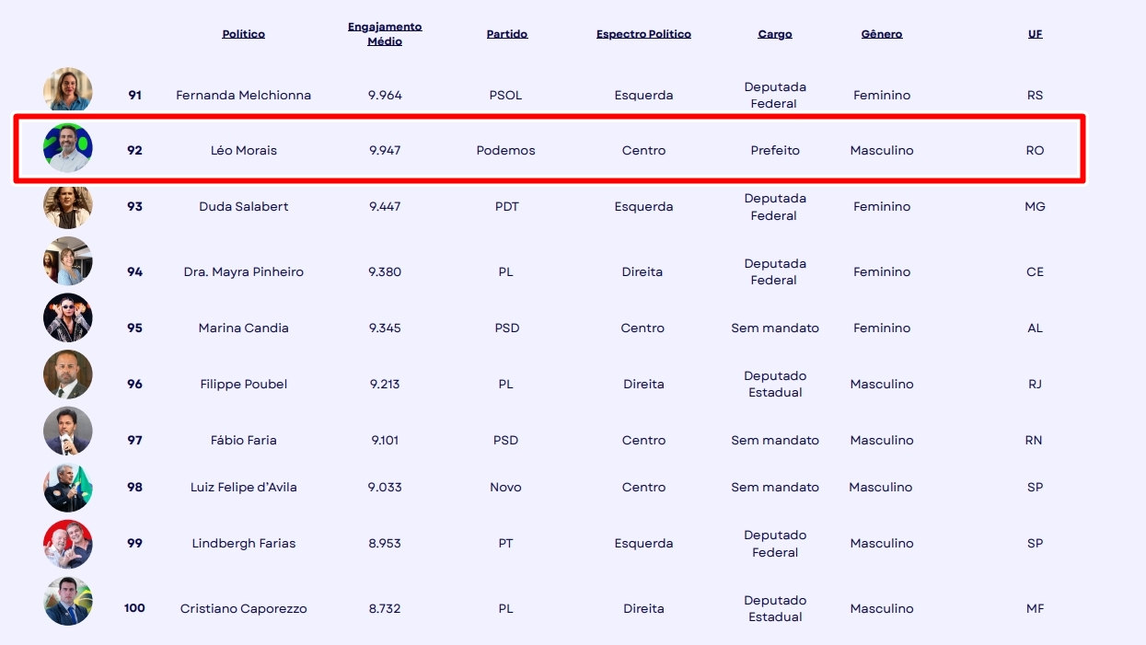The image size is (1146, 645).
Task: Click the UF column header
Action: tap(1036, 34)
